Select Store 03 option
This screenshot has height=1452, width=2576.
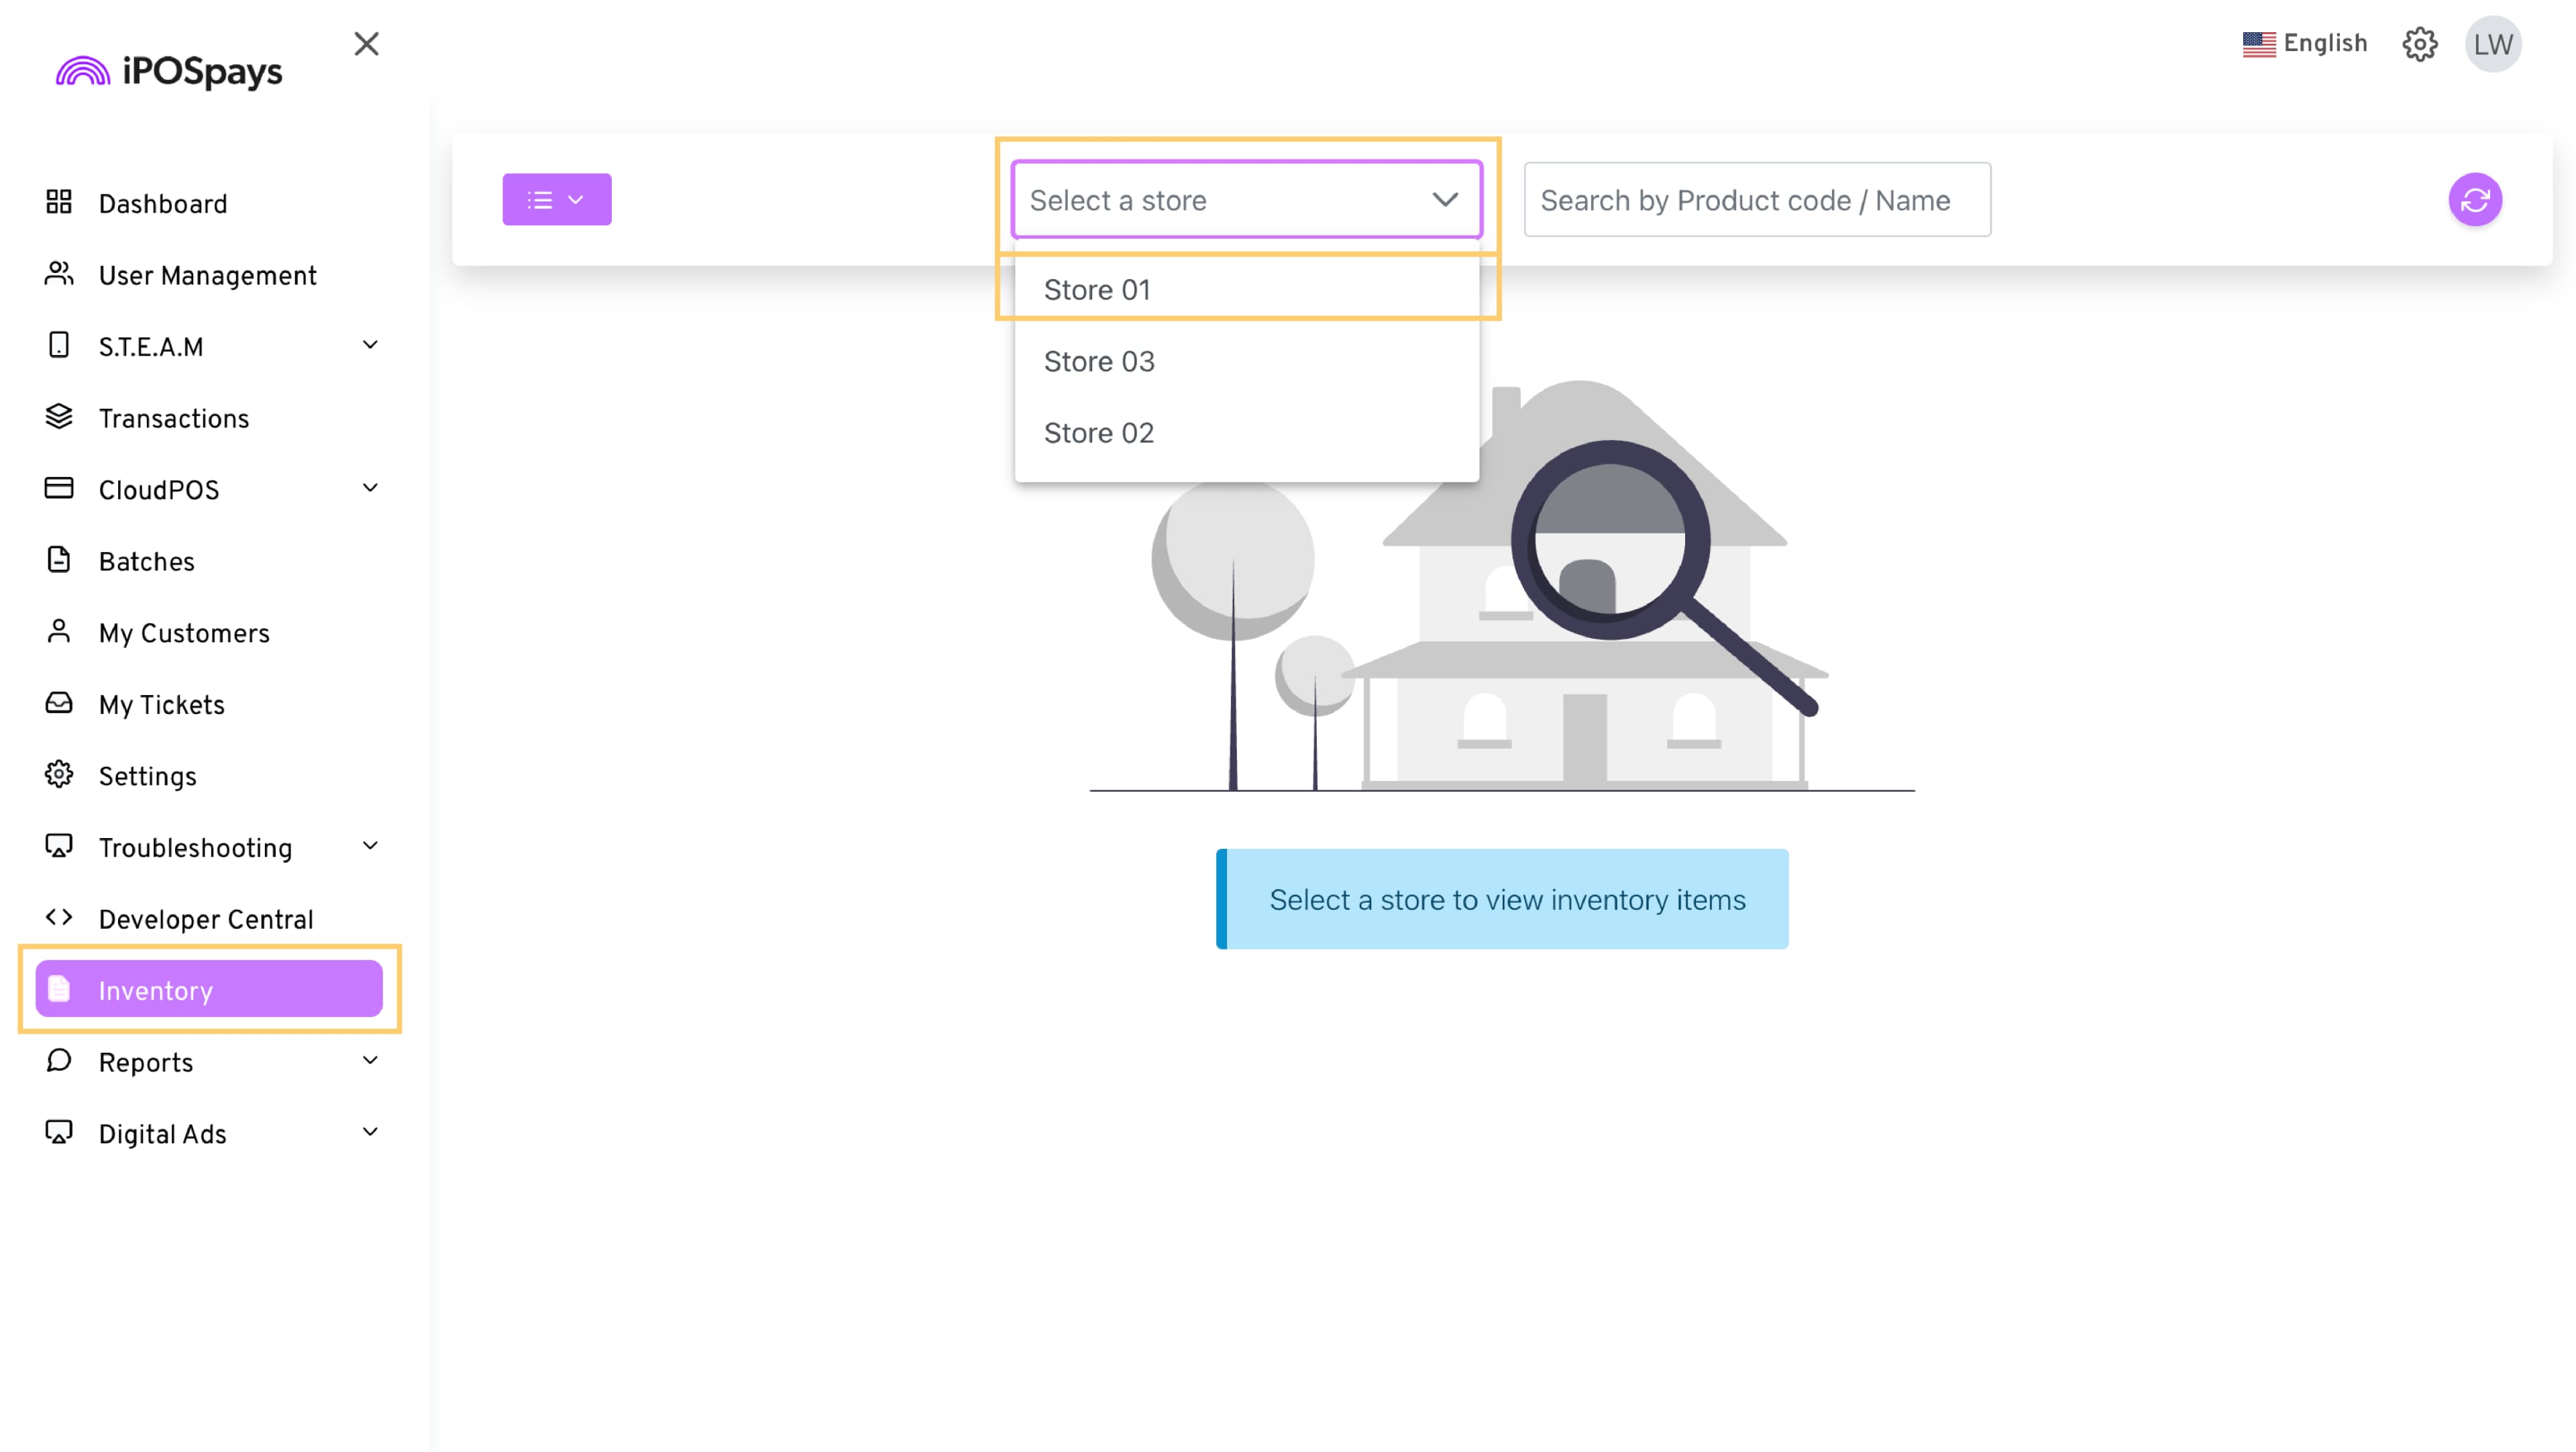(1099, 361)
